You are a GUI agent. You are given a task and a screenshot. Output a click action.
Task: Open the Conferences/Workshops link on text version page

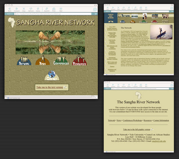click(x=132, y=120)
